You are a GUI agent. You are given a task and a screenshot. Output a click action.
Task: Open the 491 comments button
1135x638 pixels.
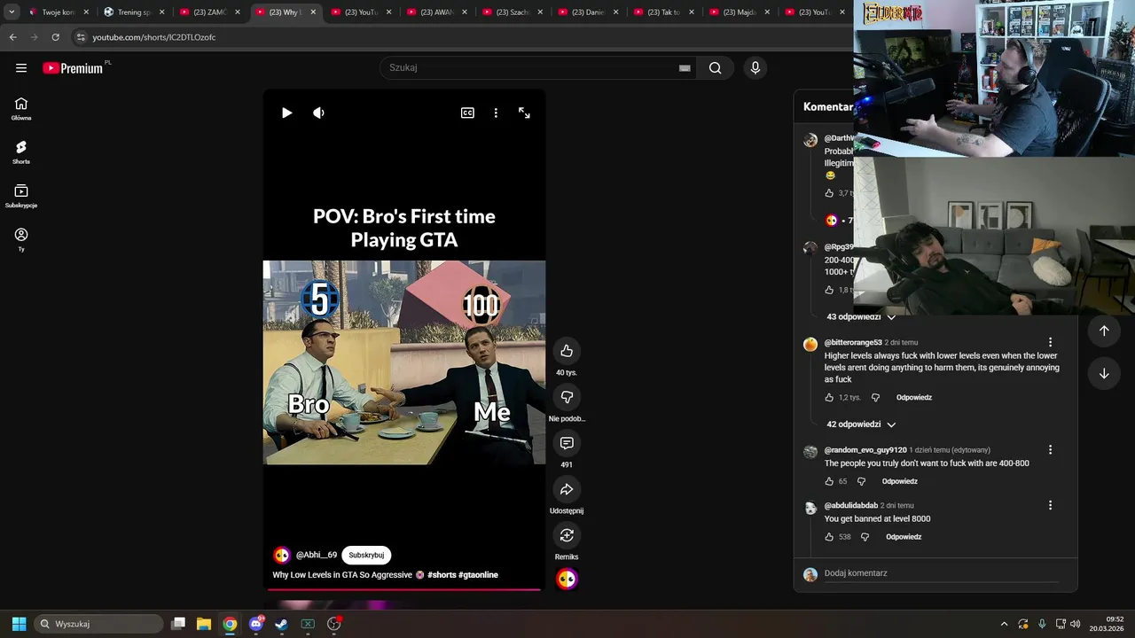567,443
